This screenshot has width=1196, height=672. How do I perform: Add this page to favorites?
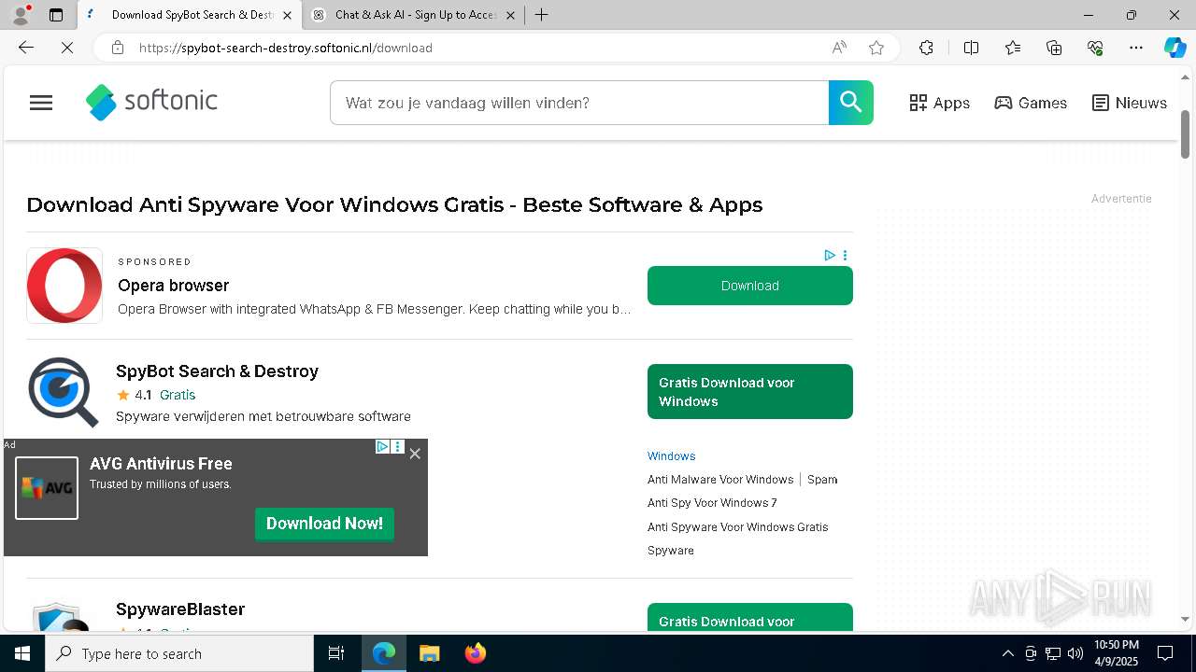(x=876, y=48)
